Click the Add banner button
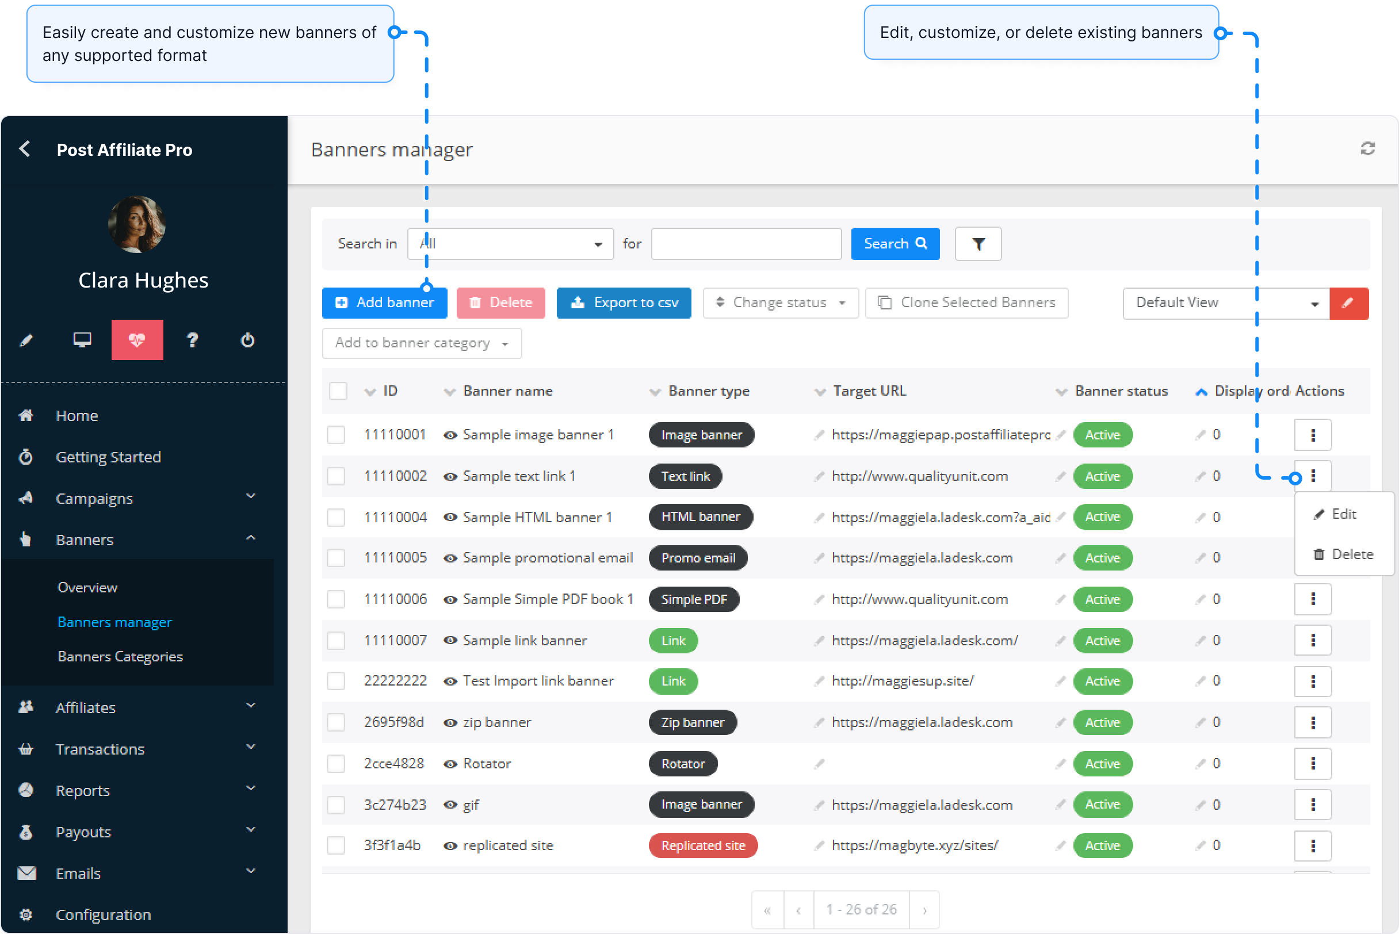The image size is (1399, 934). tap(384, 302)
